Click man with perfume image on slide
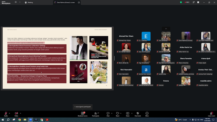The height and width of the screenshot is (122, 217). pos(78,48)
